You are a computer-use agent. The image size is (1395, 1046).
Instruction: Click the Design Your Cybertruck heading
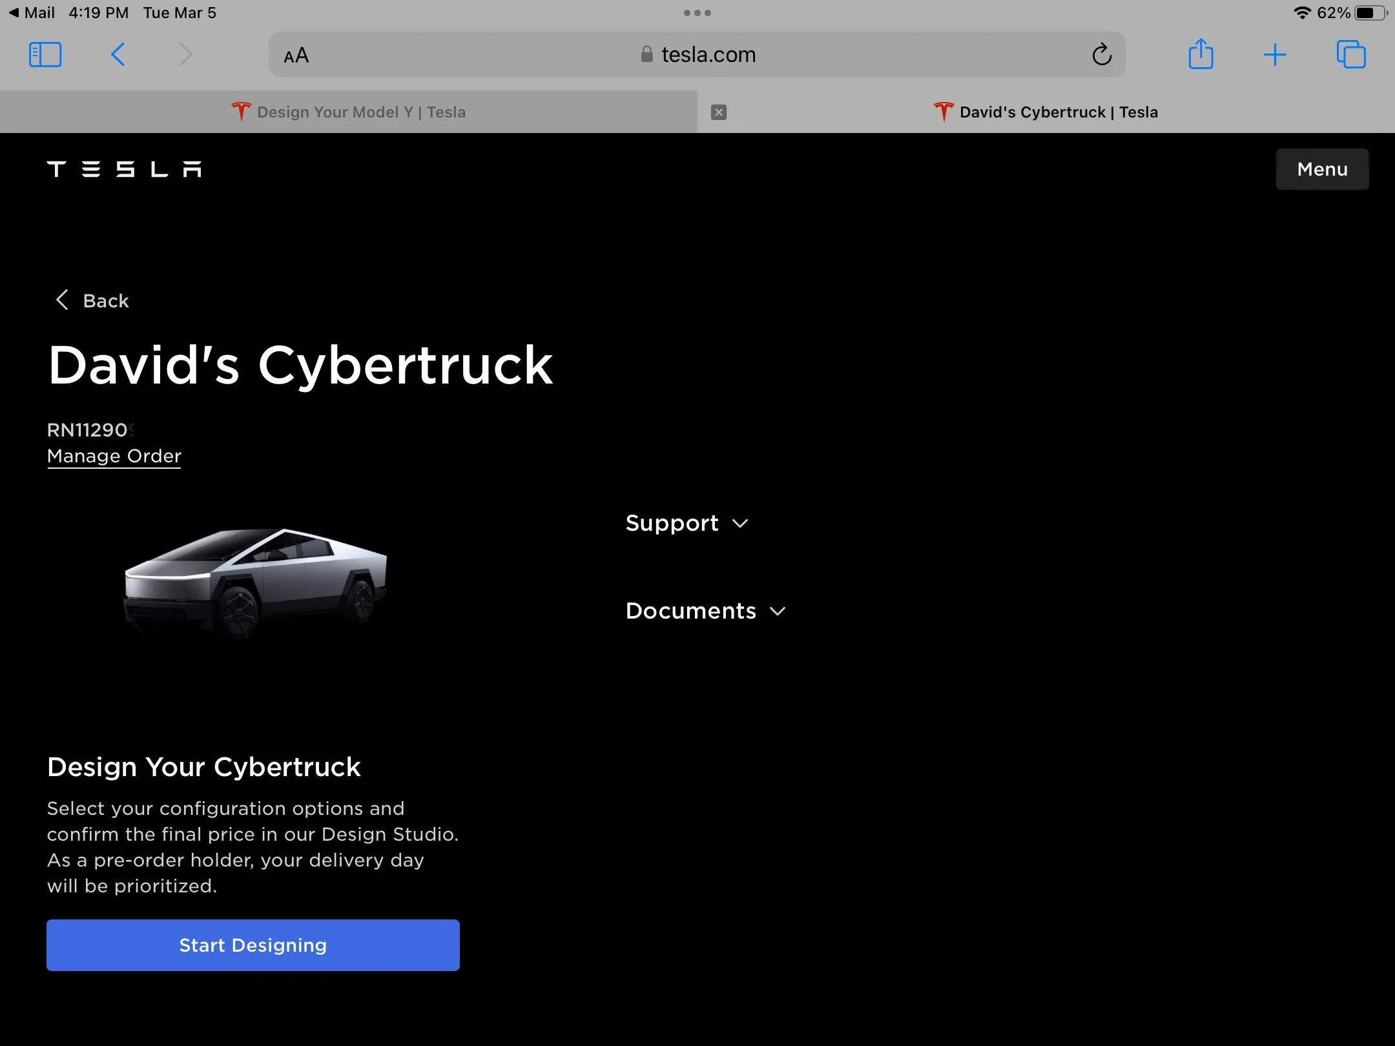click(x=204, y=767)
